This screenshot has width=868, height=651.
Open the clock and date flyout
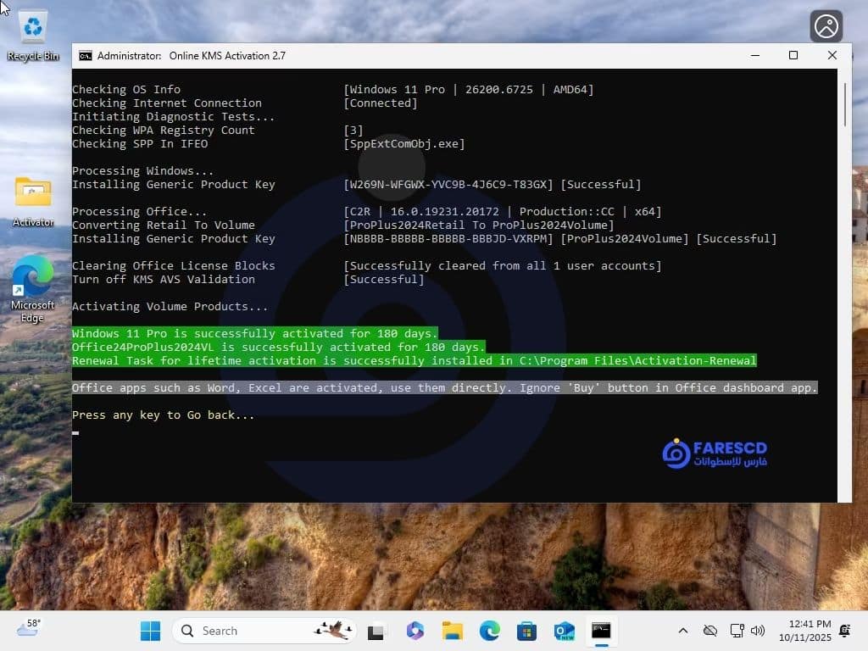click(809, 631)
